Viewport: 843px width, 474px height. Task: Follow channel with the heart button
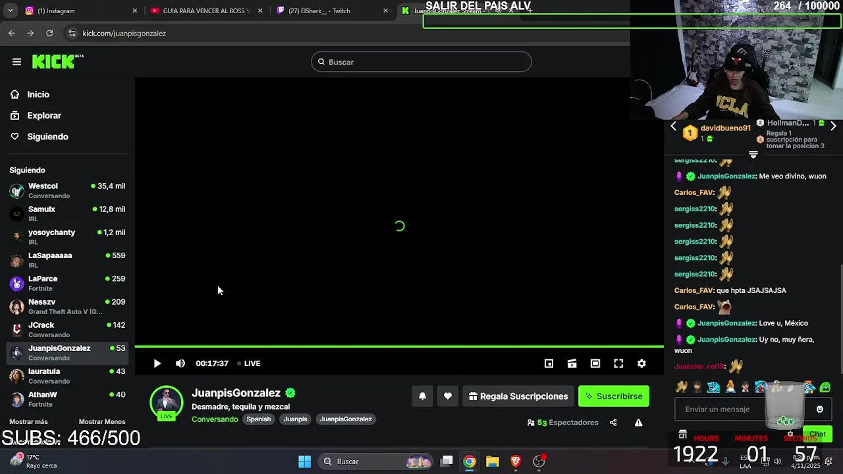(x=447, y=396)
